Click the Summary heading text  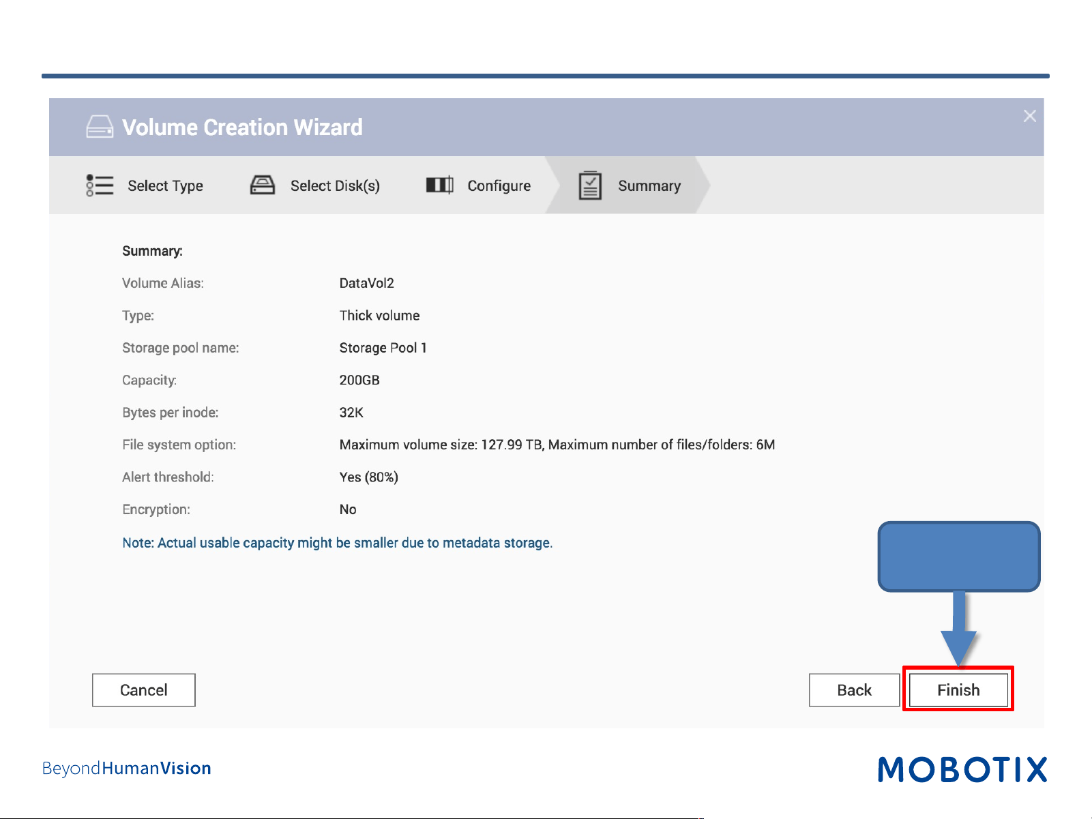[x=153, y=251]
